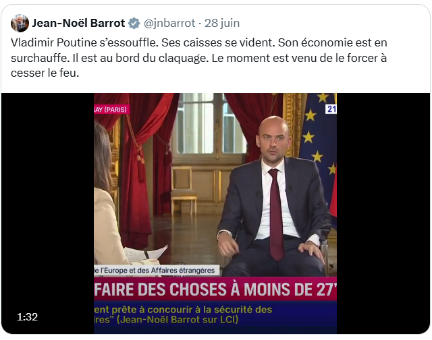This screenshot has height=340, width=432.
Task: Open the Jean-Noël Barrot display name
Action: point(78,23)
